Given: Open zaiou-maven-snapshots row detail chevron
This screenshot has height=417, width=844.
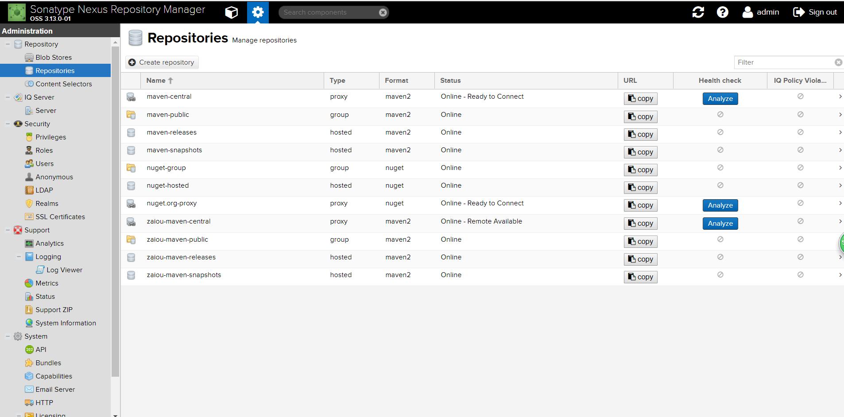Looking at the screenshot, I should click(840, 275).
